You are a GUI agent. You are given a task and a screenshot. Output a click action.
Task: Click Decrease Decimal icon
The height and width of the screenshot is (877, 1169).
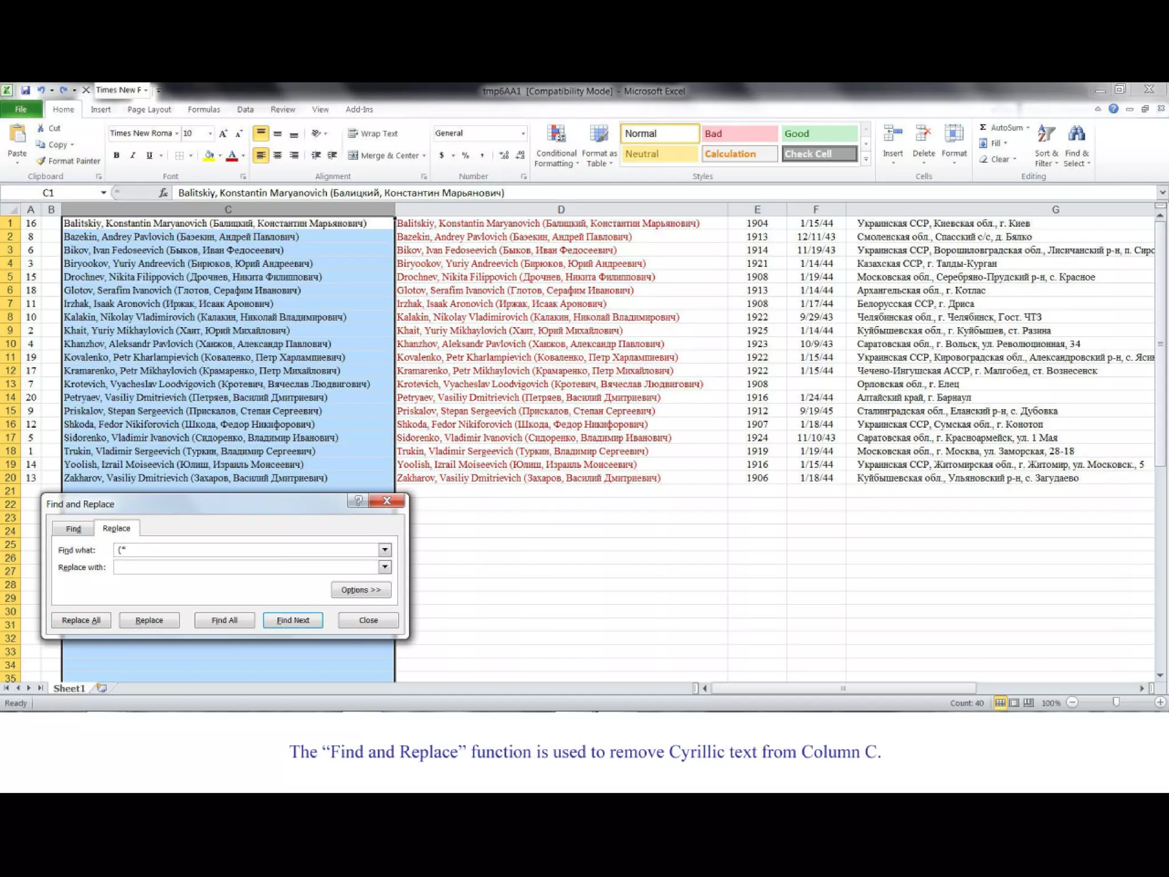[x=520, y=155]
